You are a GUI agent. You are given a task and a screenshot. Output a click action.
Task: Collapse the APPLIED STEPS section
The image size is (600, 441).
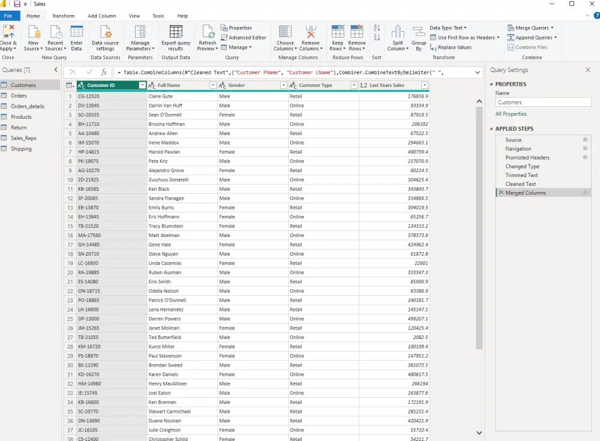click(x=491, y=128)
